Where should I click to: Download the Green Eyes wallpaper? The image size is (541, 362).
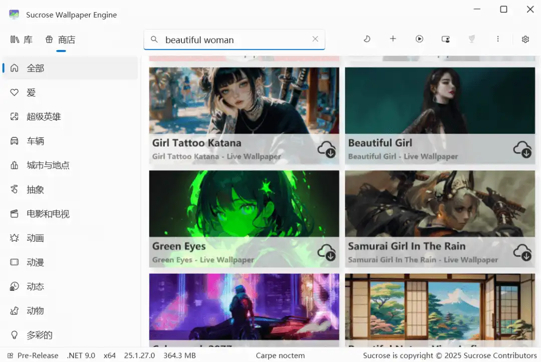pyautogui.click(x=327, y=253)
